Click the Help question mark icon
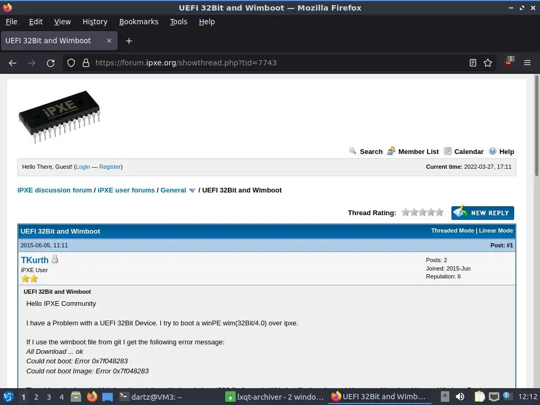 point(493,151)
